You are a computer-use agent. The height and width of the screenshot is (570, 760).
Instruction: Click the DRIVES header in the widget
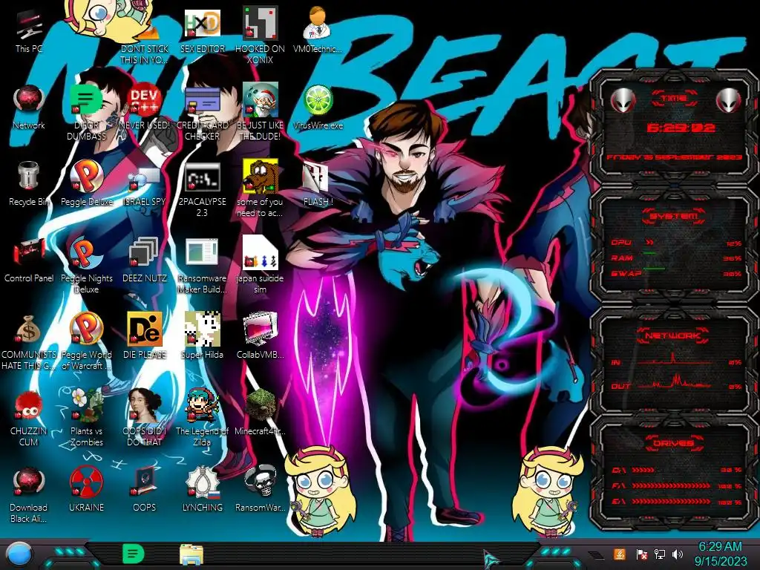point(674,443)
